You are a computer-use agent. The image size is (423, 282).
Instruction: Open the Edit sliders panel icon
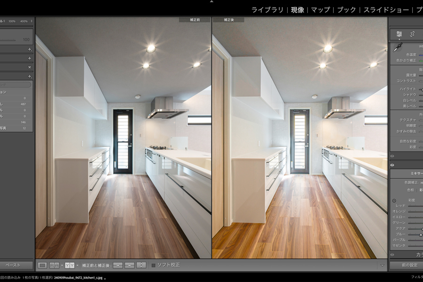[399, 34]
